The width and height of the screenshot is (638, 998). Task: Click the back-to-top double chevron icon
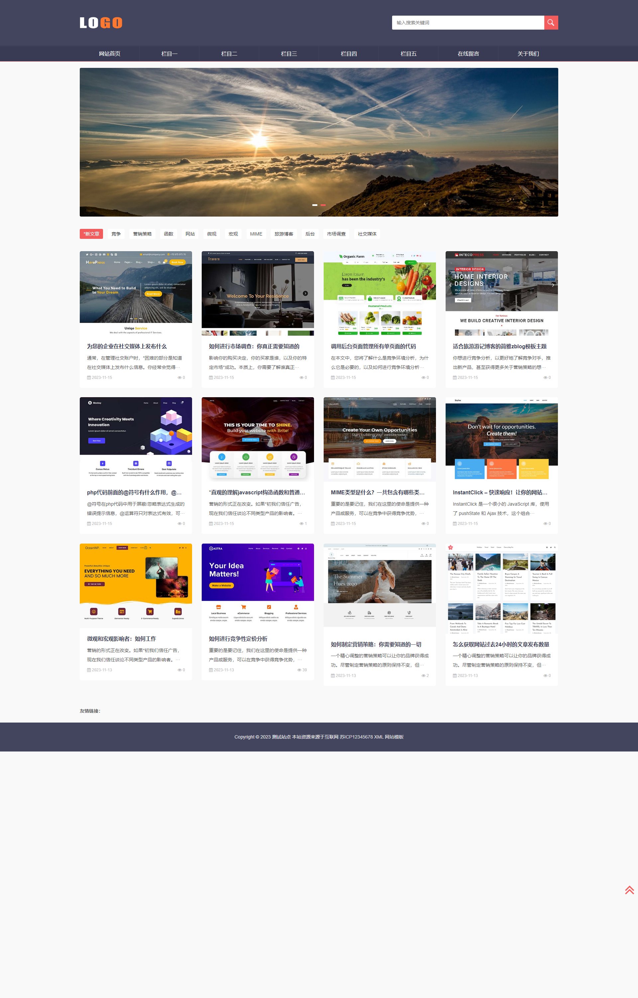(x=629, y=890)
